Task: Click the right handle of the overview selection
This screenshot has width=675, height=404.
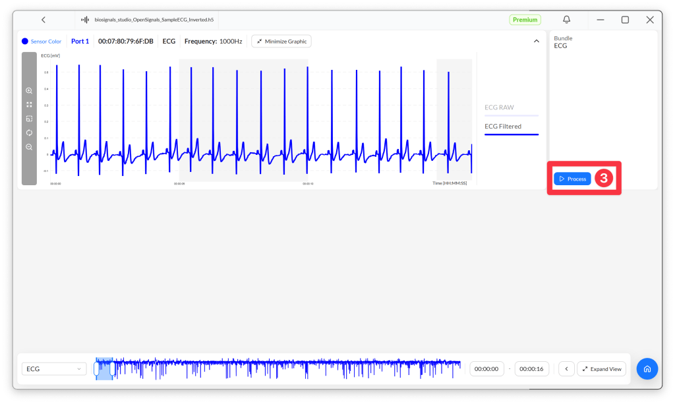Action: (x=112, y=369)
